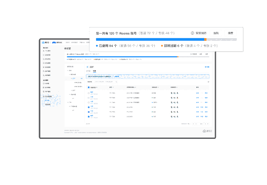Go to the next page in pagination

point(205,124)
